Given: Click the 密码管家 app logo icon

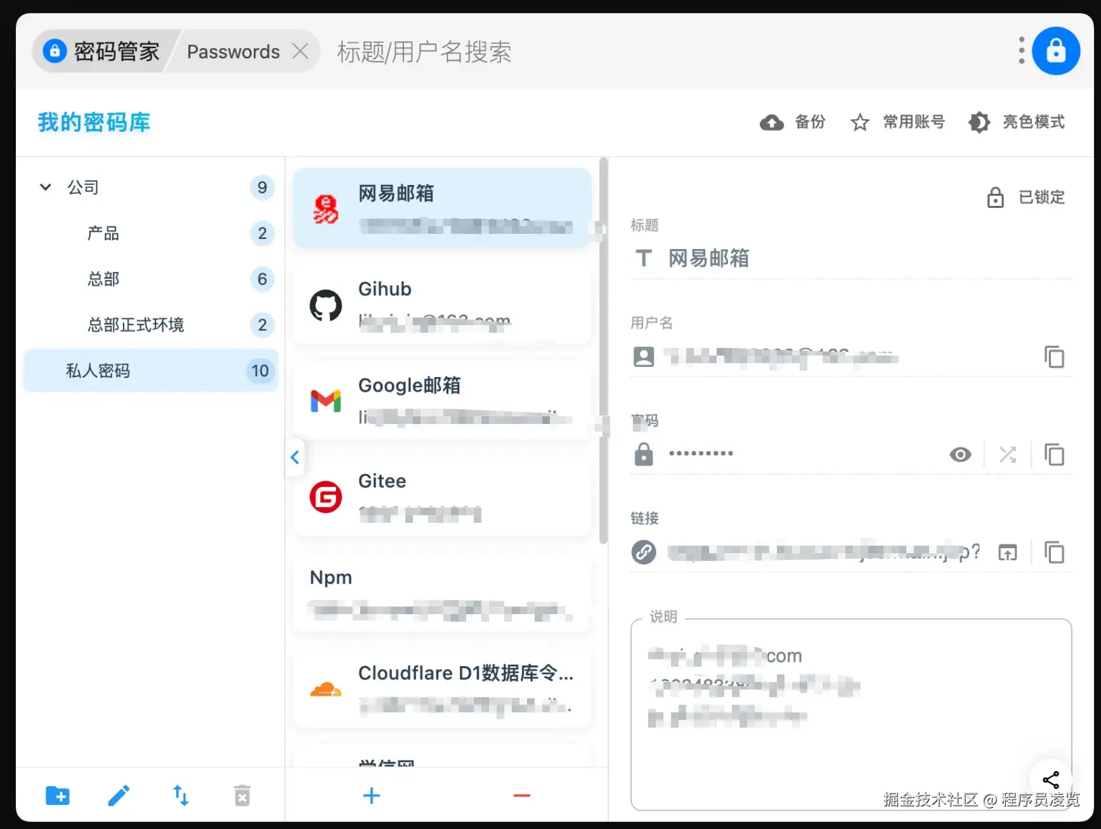Looking at the screenshot, I should (x=55, y=51).
